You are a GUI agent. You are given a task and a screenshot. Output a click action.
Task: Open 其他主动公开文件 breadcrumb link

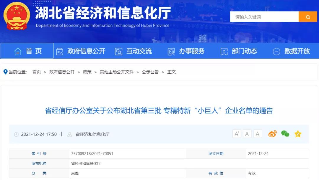click(x=117, y=72)
